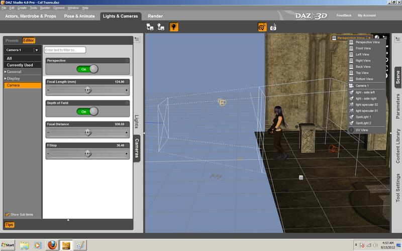Uncheck the Show Sub Items checkbox
This screenshot has height=251, width=402.
(x=8, y=215)
